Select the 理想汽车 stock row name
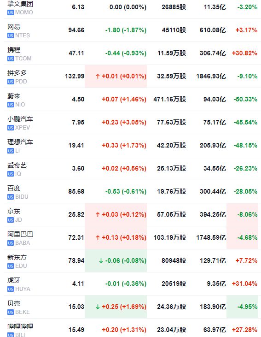This screenshot has width=261, height=337. click(x=20, y=142)
